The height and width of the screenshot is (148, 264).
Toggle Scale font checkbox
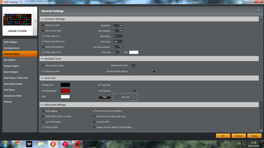99,85
